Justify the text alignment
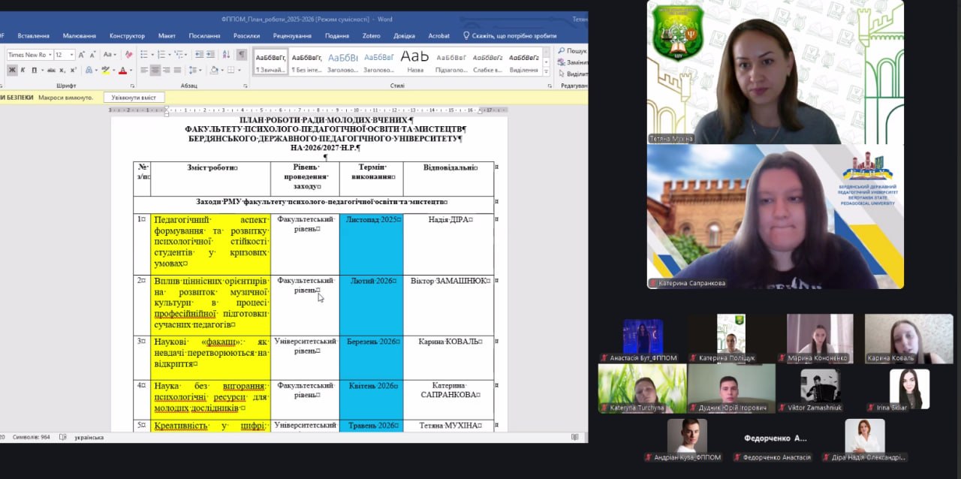Viewport: 961px width, 479px height. pos(177,70)
